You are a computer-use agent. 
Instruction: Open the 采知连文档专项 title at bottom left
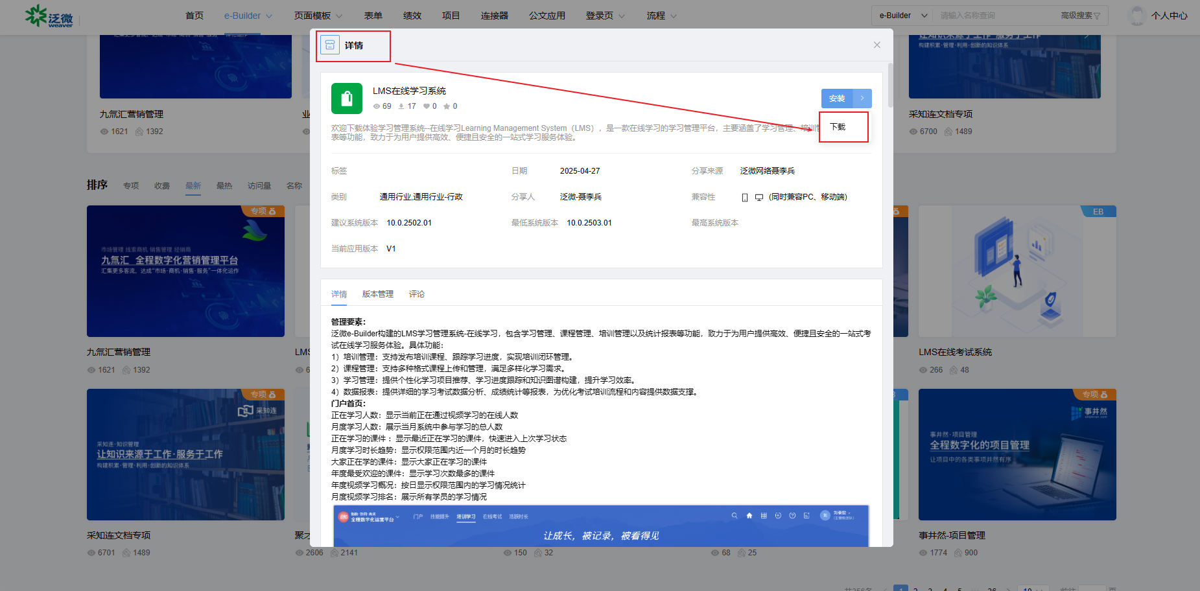(x=119, y=535)
